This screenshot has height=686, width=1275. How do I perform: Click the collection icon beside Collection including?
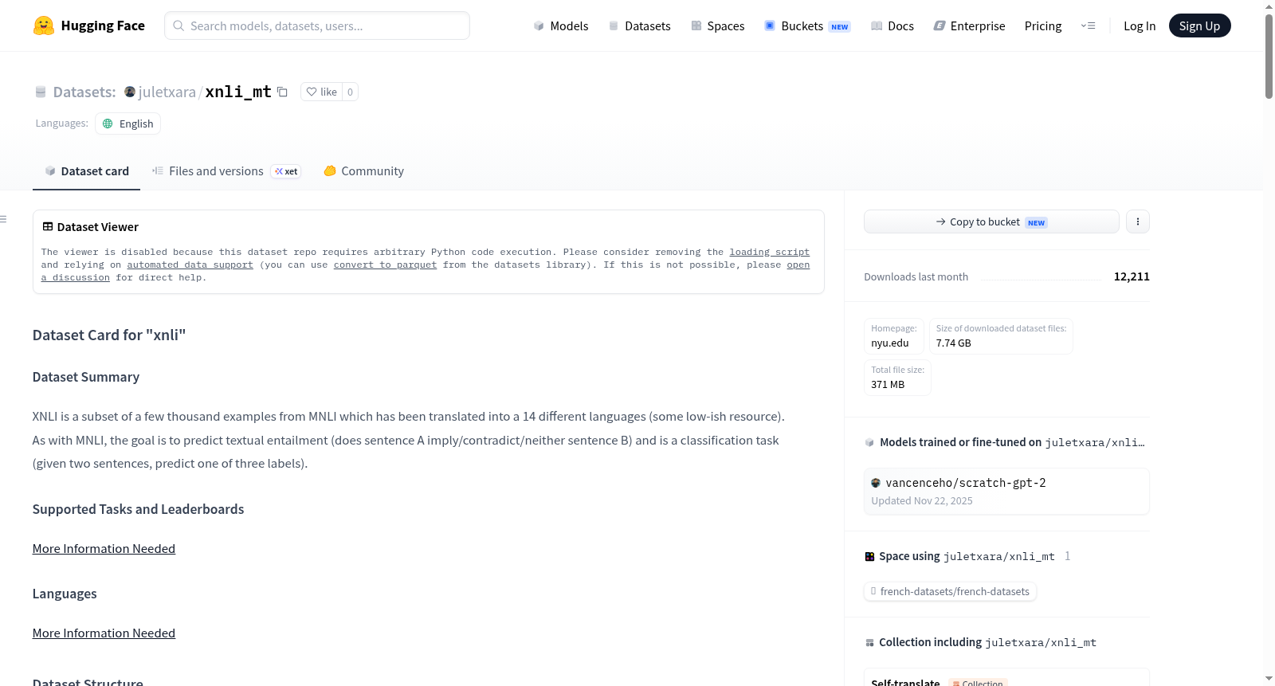(869, 642)
